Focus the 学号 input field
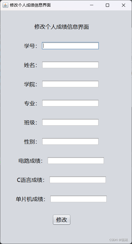The width and height of the screenshot is (132, 244). click(x=70, y=46)
